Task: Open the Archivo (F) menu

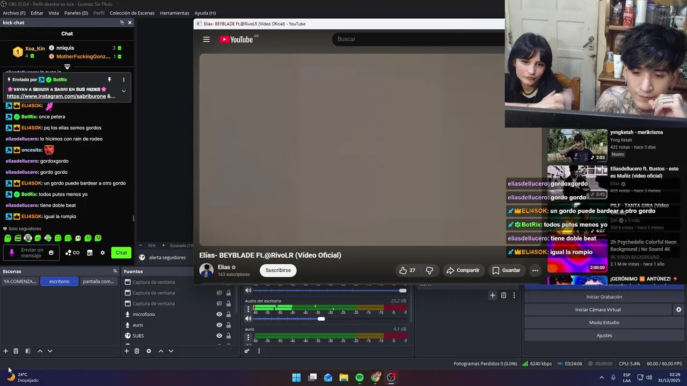Action: [x=14, y=13]
